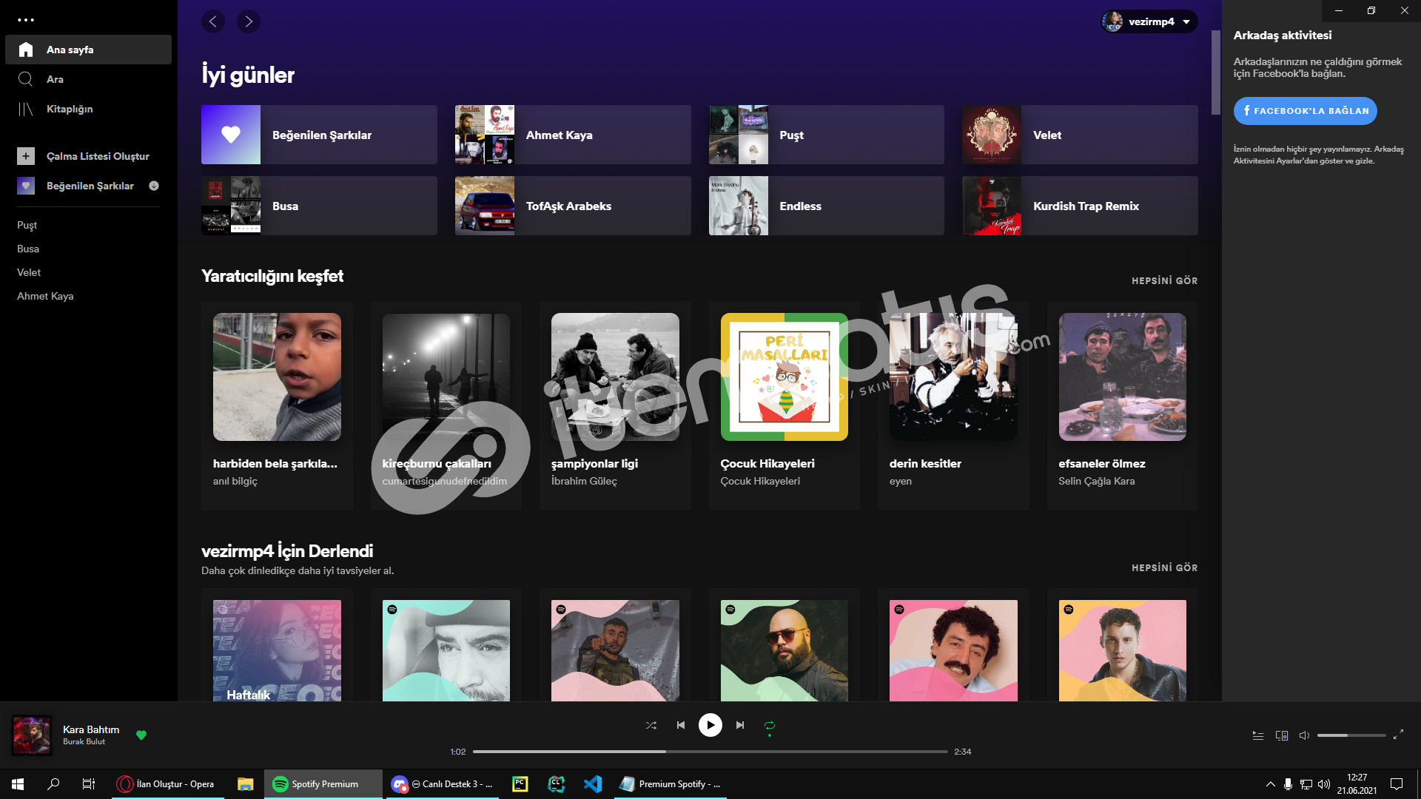Switch to İlan Oluştur Opera window
This screenshot has height=799, width=1421.
(168, 784)
